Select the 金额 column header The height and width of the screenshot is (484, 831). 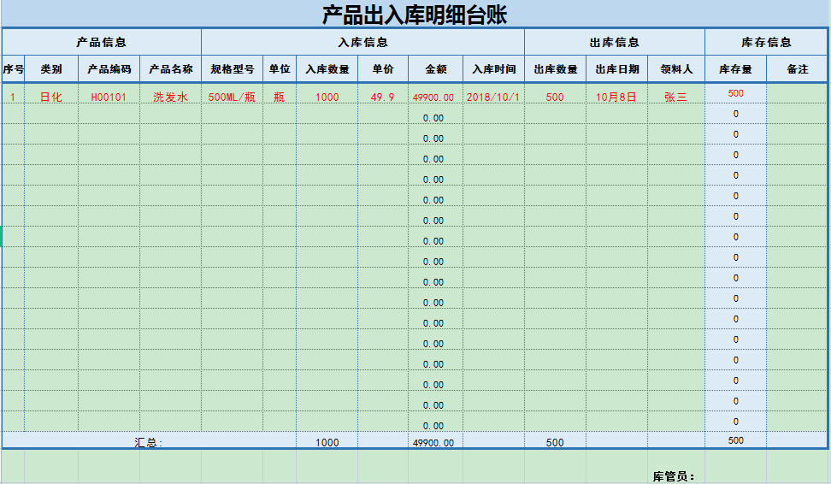(436, 69)
